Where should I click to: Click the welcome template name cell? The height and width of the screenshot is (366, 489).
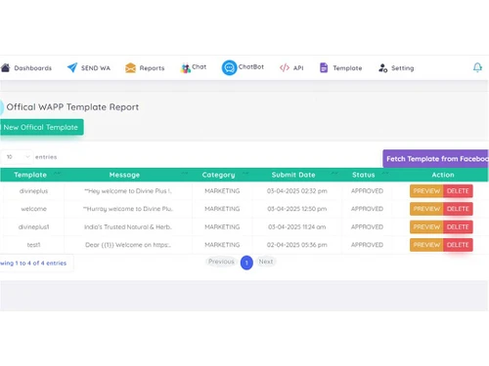(34, 209)
